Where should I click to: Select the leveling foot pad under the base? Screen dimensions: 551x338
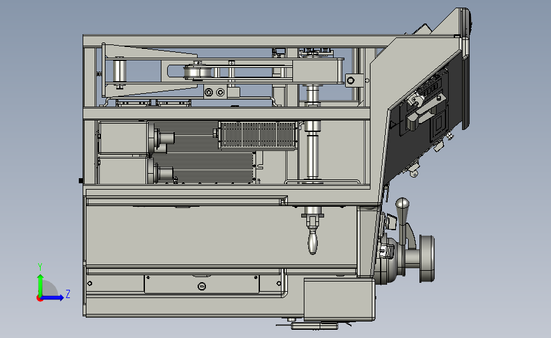pos(315,326)
